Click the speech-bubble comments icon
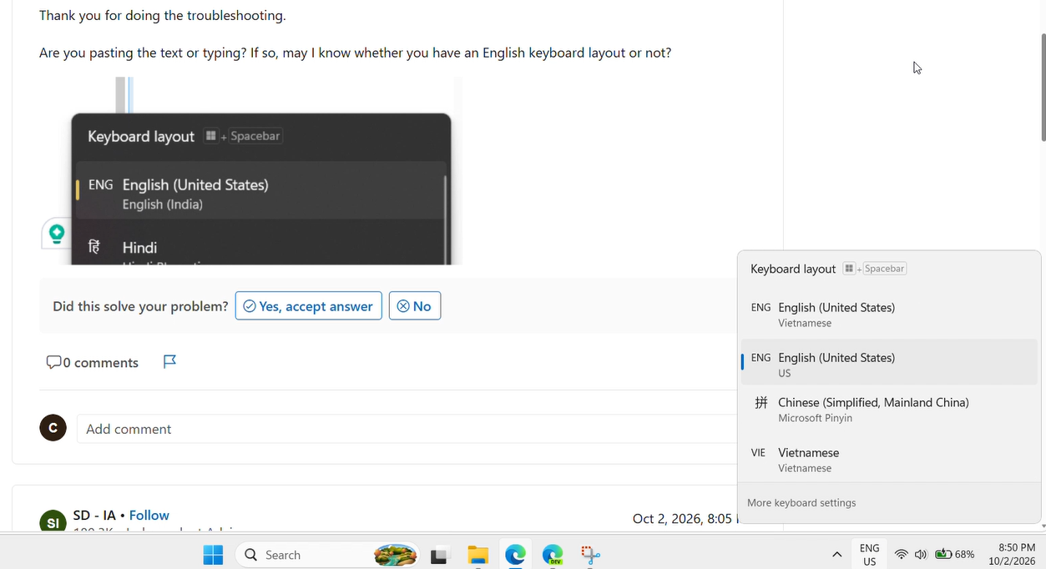Image resolution: width=1046 pixels, height=569 pixels. tap(53, 362)
